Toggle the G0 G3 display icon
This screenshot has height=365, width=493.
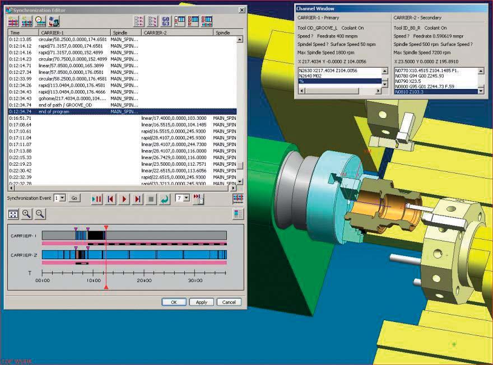[166, 21]
